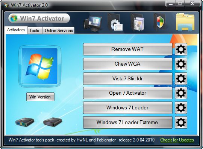Click the Remove WAT button
The width and height of the screenshot is (203, 149).
128,49
